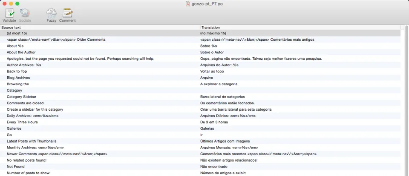The height and width of the screenshot is (176, 409).
Task: Select the '(at most 15)' source row
Action: click(x=17, y=33)
